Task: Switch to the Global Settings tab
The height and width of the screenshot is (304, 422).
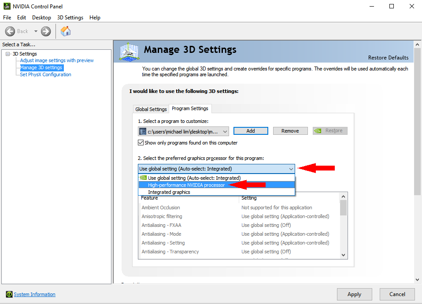Action: coord(151,109)
